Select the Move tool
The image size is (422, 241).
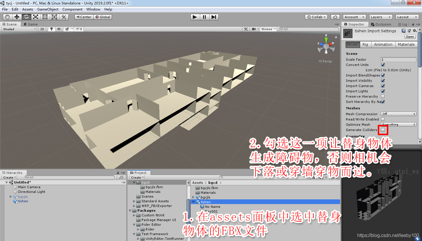17,17
